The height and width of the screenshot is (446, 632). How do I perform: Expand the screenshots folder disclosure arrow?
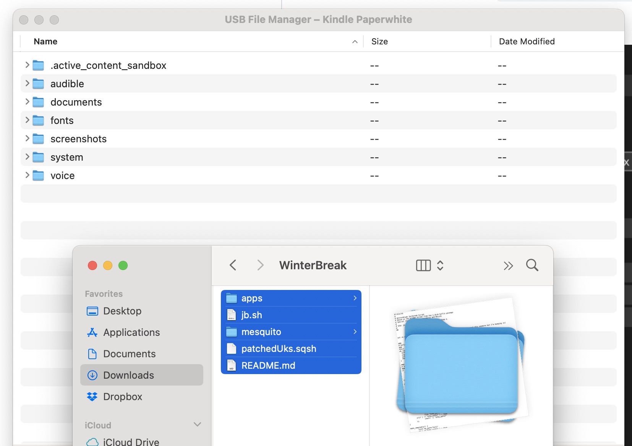pyautogui.click(x=27, y=138)
